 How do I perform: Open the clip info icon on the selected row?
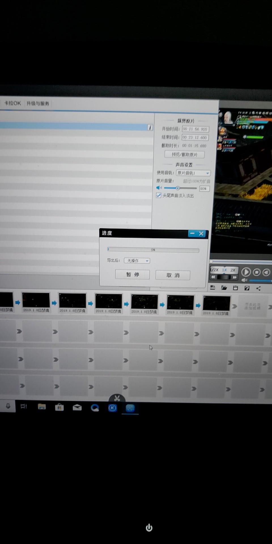150,128
